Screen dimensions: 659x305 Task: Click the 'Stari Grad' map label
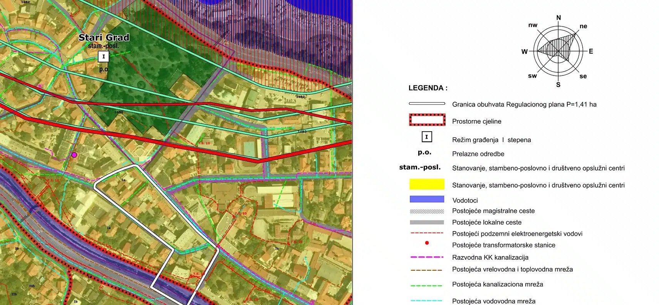[x=104, y=37]
